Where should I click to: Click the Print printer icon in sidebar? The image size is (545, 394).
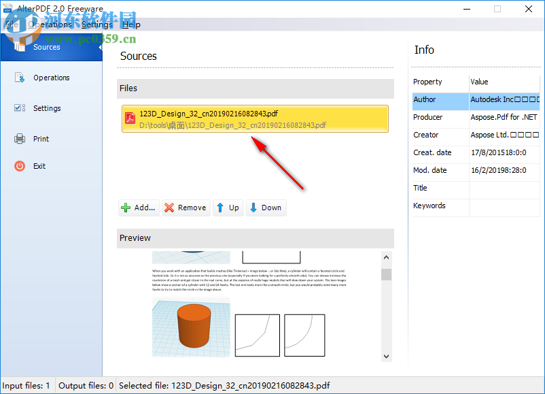coord(20,138)
